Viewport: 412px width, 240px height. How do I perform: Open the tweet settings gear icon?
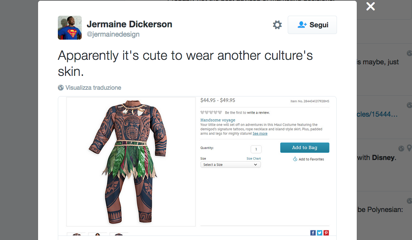point(277,25)
